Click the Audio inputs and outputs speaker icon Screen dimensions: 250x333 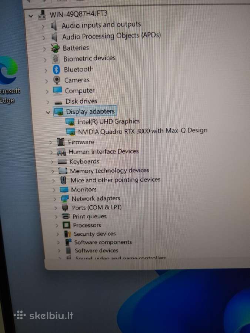pyautogui.click(x=54, y=26)
